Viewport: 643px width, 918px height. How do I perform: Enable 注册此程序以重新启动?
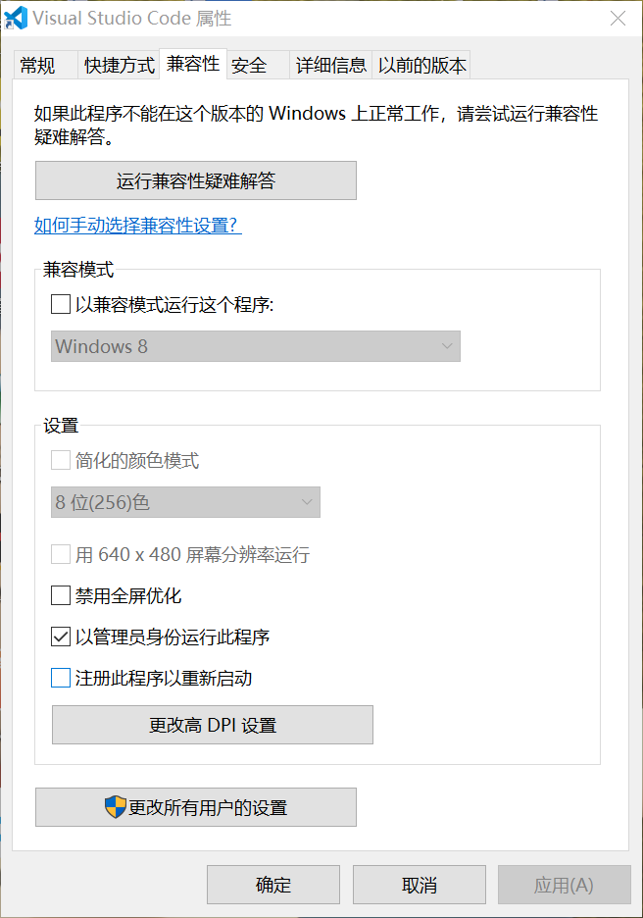(58, 678)
